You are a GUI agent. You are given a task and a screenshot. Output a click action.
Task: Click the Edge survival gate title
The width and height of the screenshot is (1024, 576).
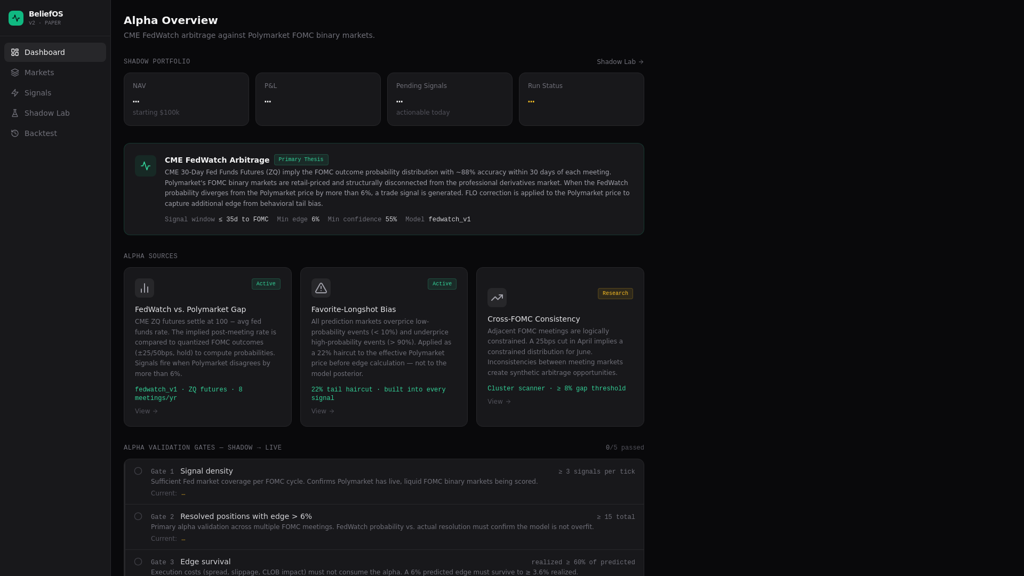pyautogui.click(x=205, y=562)
